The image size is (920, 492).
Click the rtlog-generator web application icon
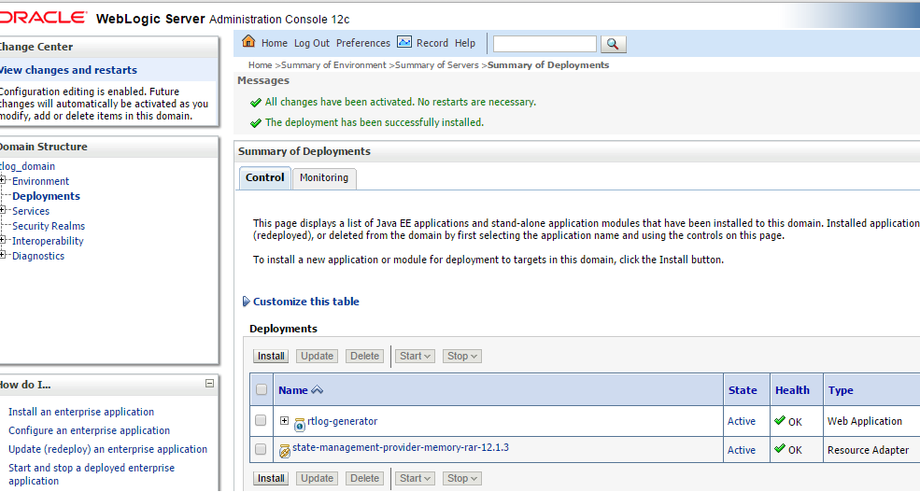299,424
